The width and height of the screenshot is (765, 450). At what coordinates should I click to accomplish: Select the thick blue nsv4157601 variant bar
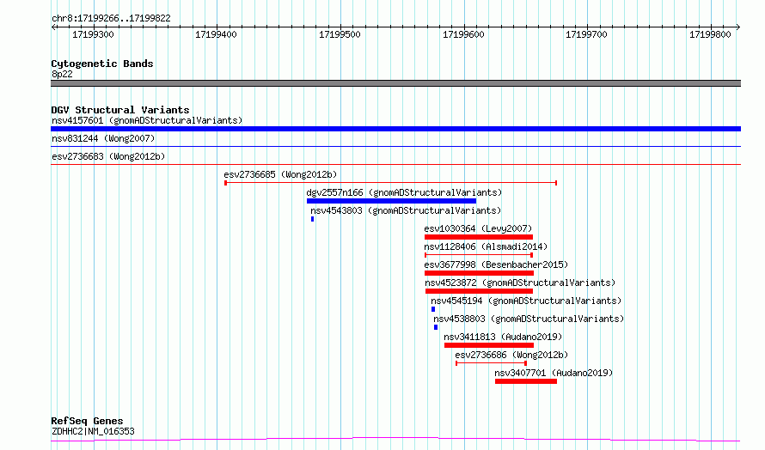[395, 129]
